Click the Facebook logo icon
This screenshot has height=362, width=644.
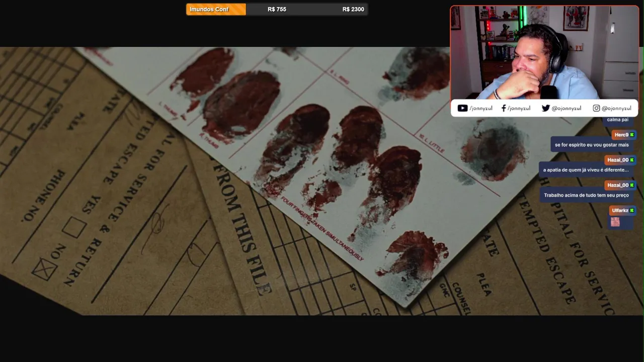[504, 108]
